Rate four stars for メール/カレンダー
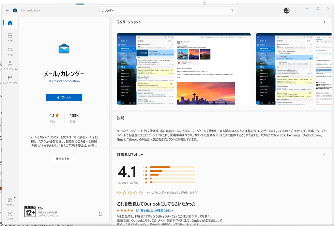Screen dimensions: 334x226 pos(135,193)
